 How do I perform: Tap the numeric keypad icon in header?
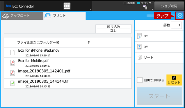pyautogui.click(x=67, y=6)
